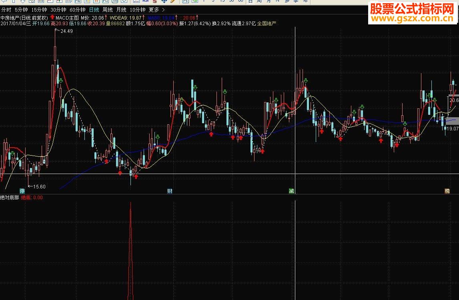This screenshot has height=300, width=459.
Task: Click the amplitude value 振1.27(6.42%)
Action: 195,24
